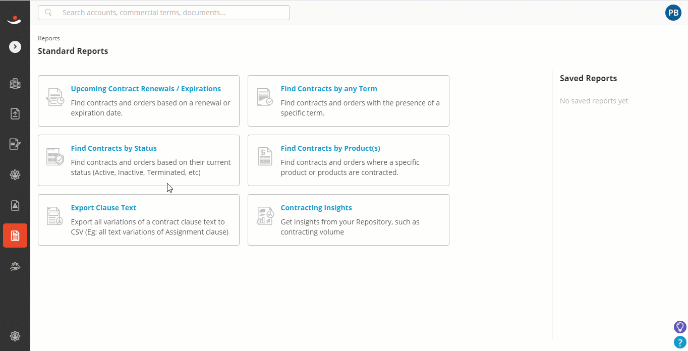Click the Standard Reports page title
Image resolution: width=688 pixels, height=351 pixels.
[x=73, y=51]
